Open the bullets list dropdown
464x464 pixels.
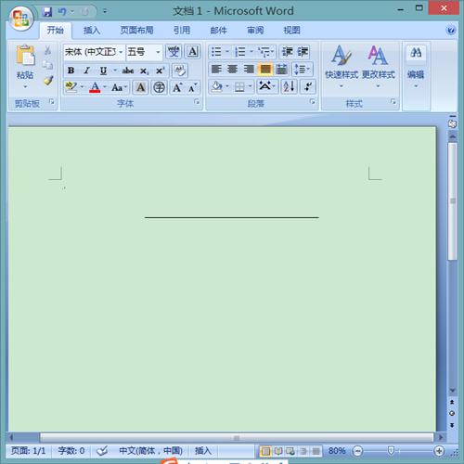[x=227, y=52]
